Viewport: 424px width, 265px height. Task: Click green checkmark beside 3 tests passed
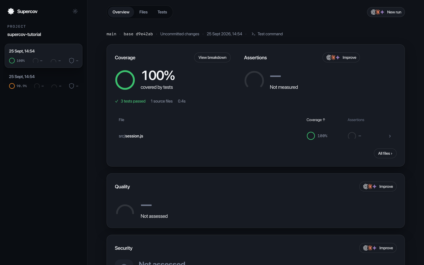117,101
